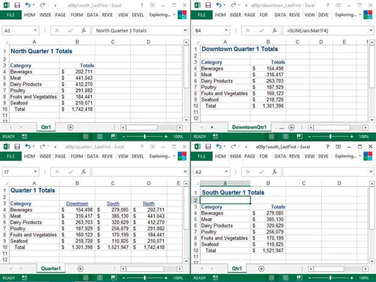Open Undo history dropdown in north window
This screenshot has width=376, height=282.
click(33, 5)
